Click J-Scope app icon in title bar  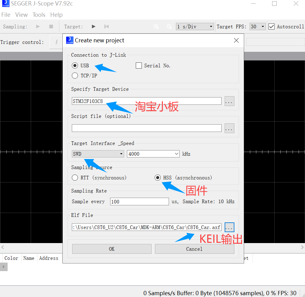(6, 4)
